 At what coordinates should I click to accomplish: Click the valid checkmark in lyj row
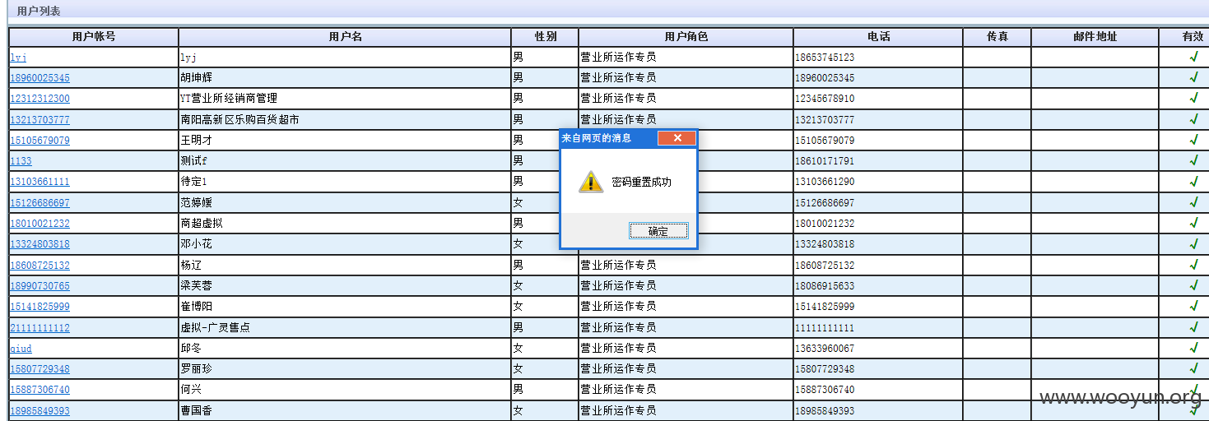coord(1193,57)
